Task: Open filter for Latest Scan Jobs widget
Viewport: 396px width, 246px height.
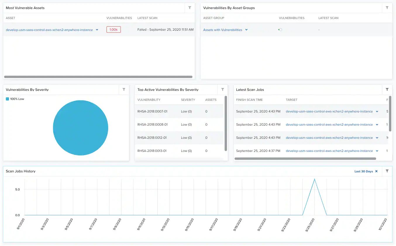Action: pos(387,90)
